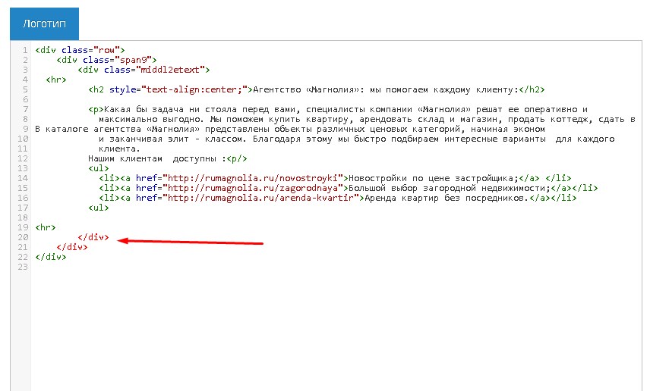Click the line Нашим клиентам доступны
The image size is (650, 391).
pyautogui.click(x=168, y=159)
